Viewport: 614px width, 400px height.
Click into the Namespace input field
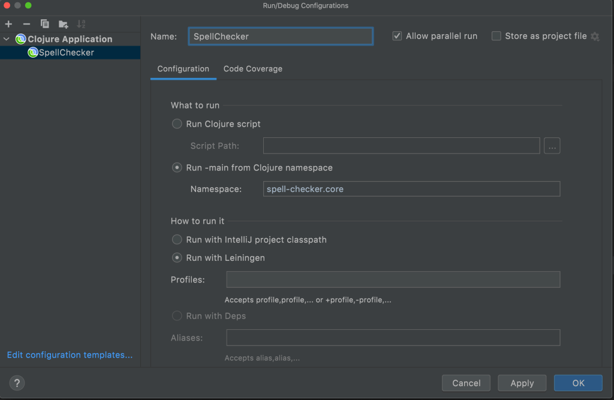(411, 189)
